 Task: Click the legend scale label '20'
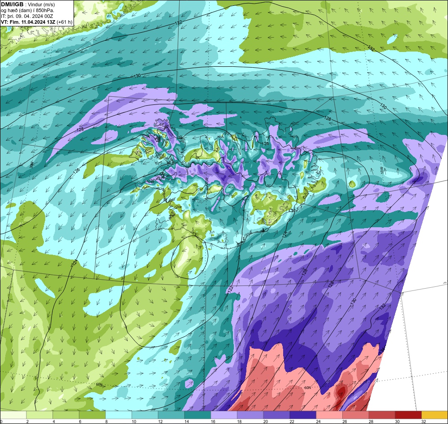(266, 421)
